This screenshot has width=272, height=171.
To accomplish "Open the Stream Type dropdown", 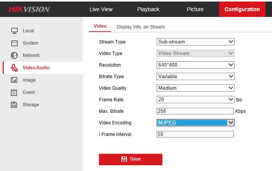I will [195, 42].
